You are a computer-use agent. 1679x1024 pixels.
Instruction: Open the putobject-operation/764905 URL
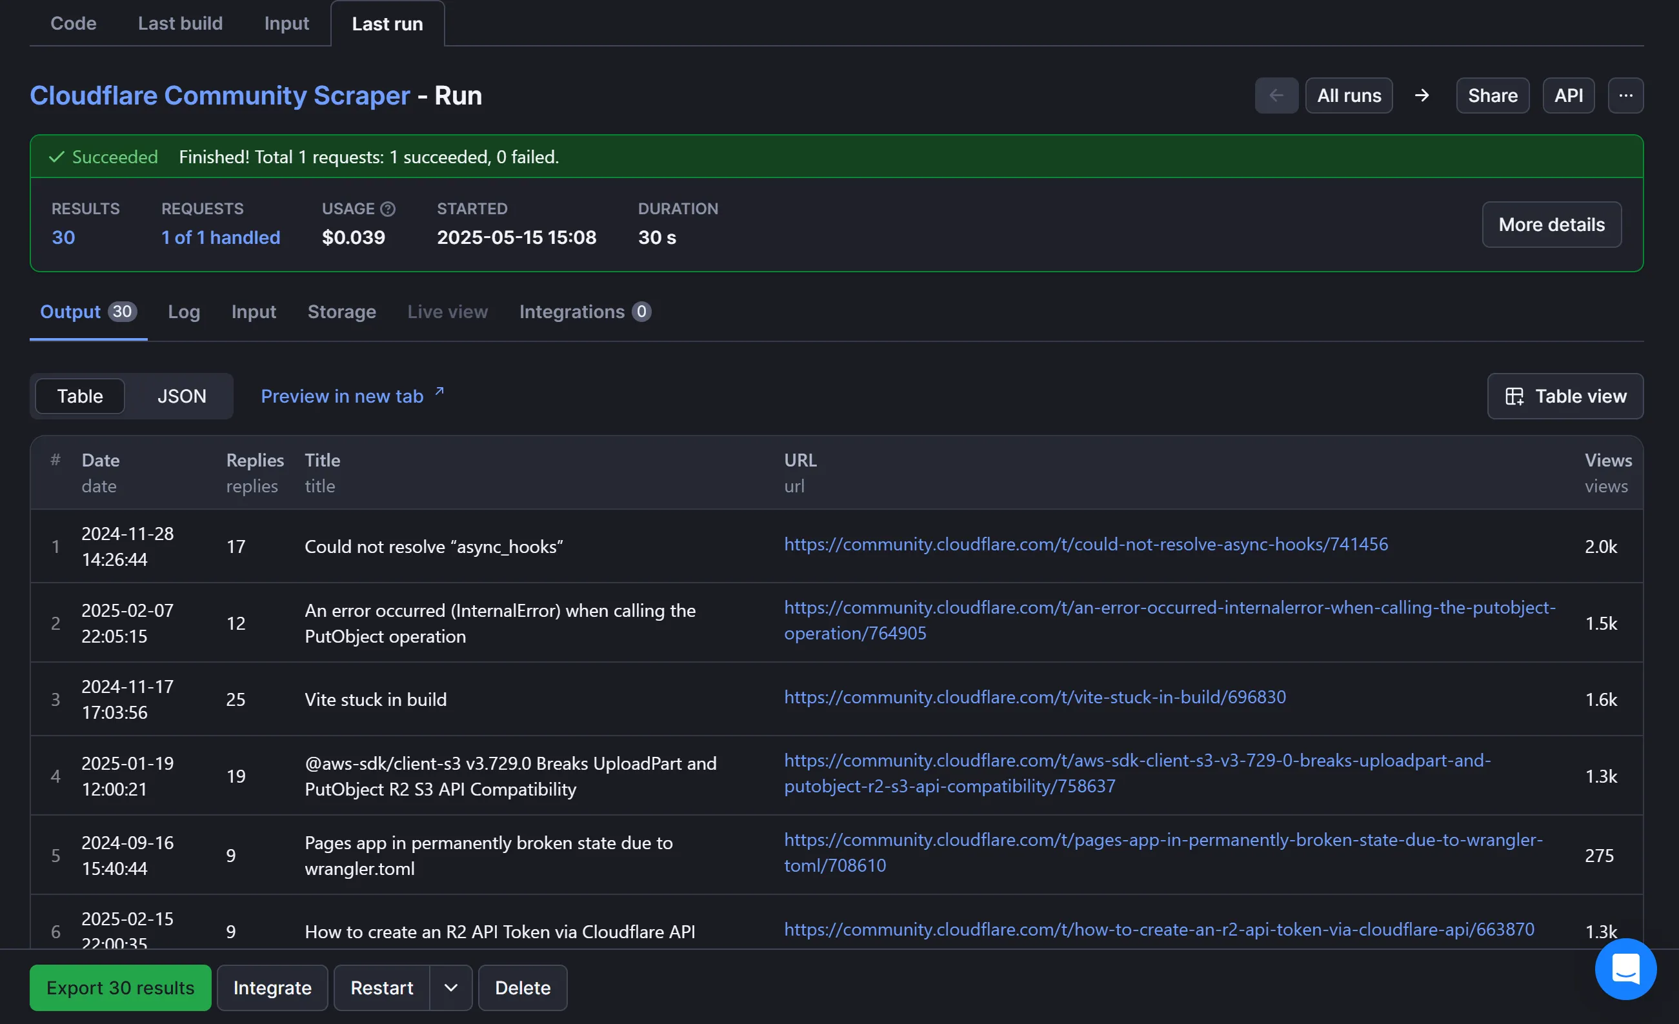coord(1169,620)
